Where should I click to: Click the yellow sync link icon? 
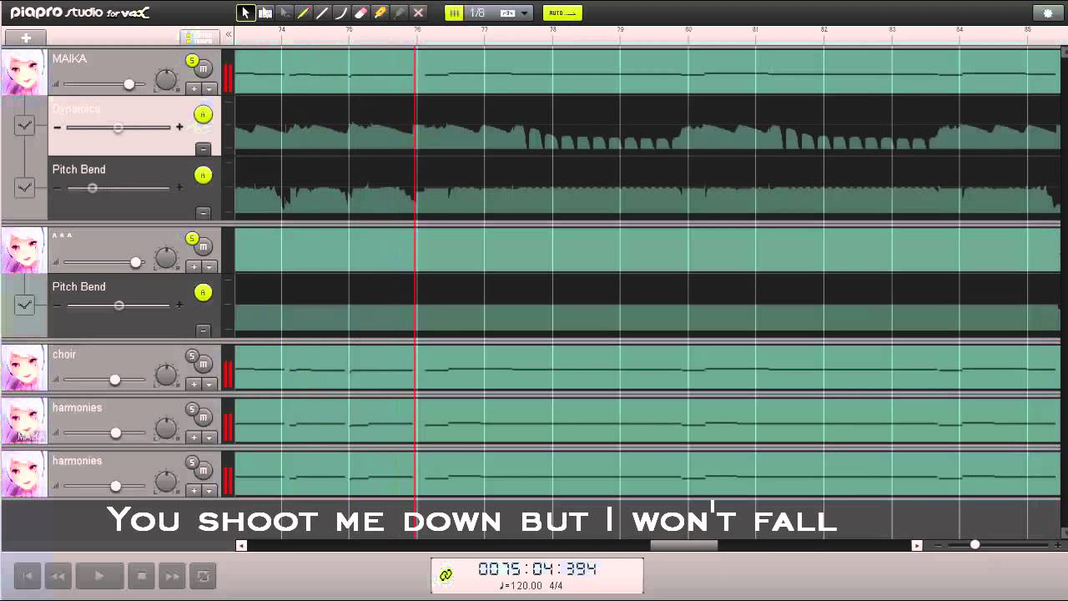(446, 575)
